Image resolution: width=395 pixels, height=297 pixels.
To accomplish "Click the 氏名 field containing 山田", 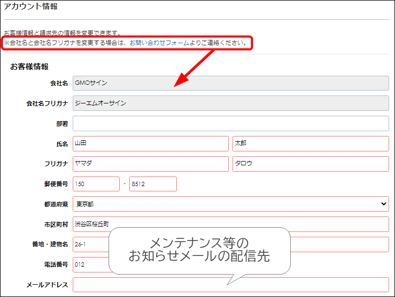I will tap(150, 144).
